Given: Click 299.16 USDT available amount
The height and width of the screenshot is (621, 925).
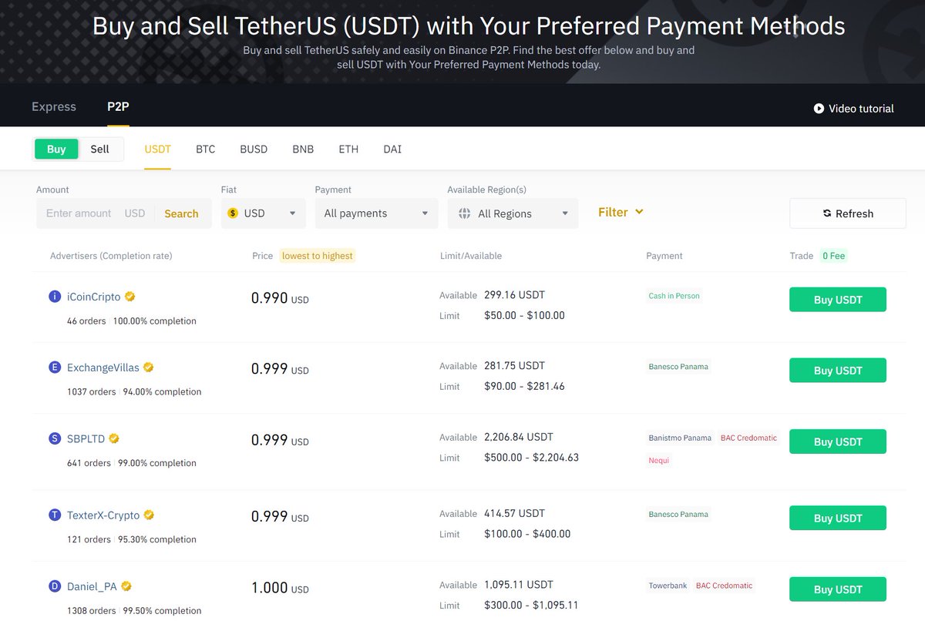Looking at the screenshot, I should coord(514,294).
